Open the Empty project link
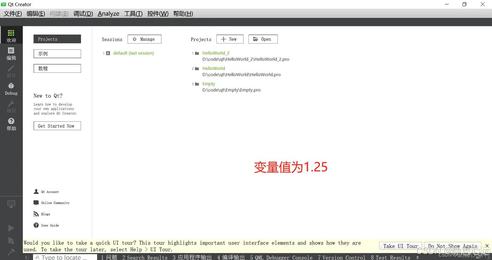Screen dimensions: 492x260 (x=209, y=84)
